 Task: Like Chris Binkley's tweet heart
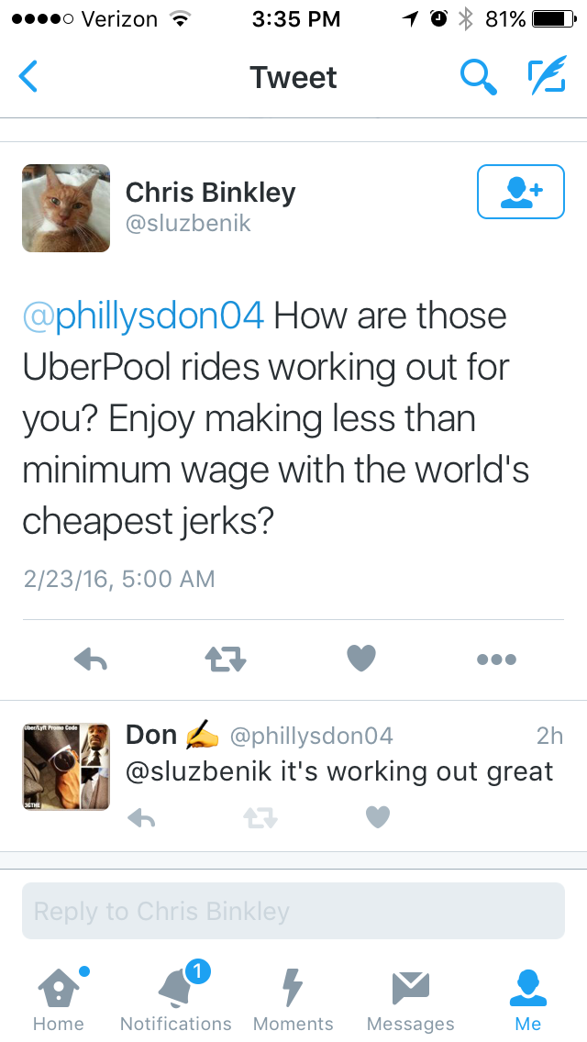click(361, 659)
